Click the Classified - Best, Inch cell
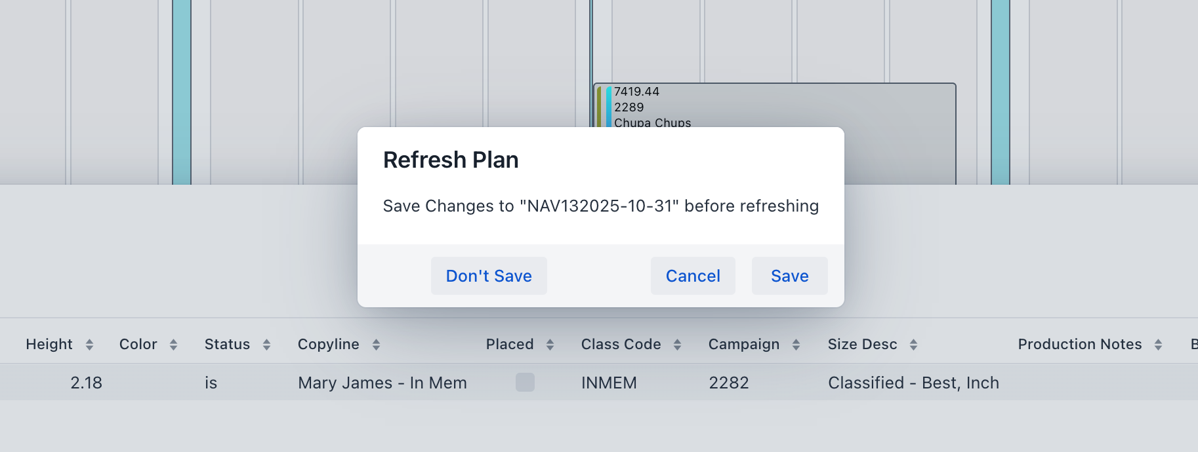This screenshot has width=1198, height=452. pyautogui.click(x=913, y=383)
